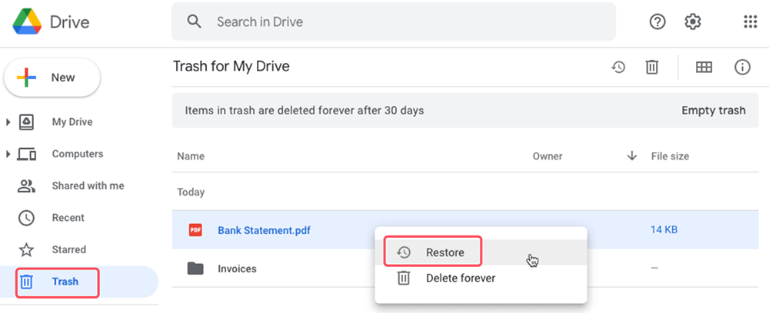Select the Bank Statement.pdf file name
Viewport: 769px width, 313px height.
[x=264, y=230]
